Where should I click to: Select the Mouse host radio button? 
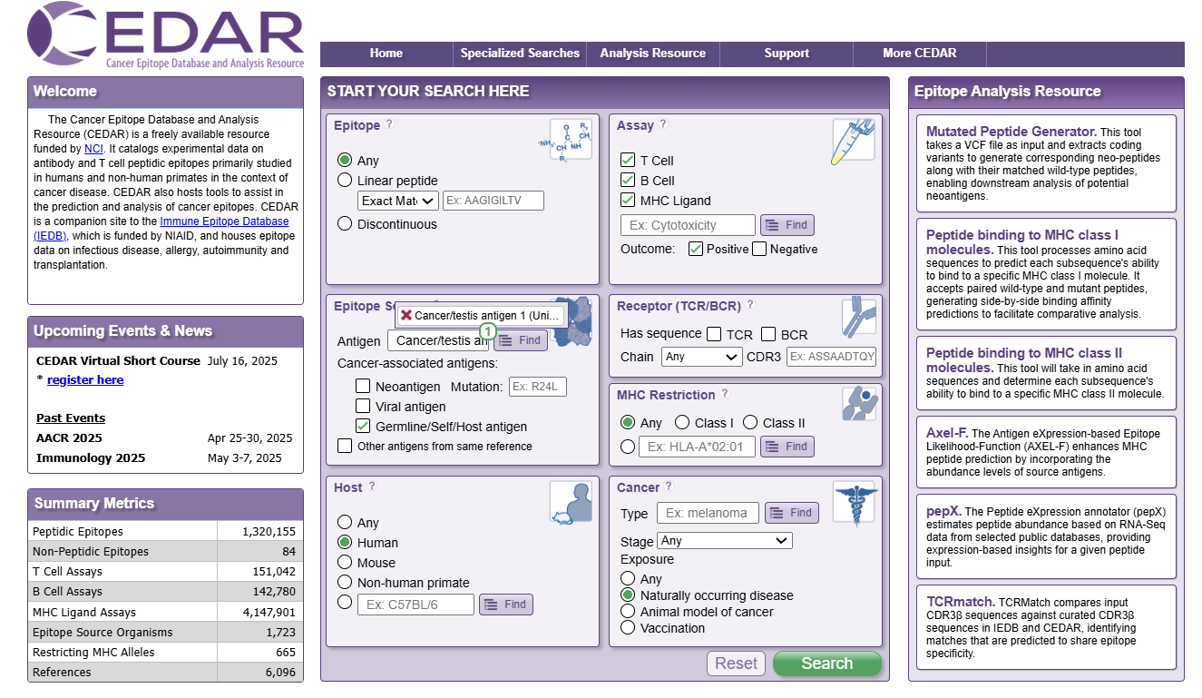coord(345,563)
